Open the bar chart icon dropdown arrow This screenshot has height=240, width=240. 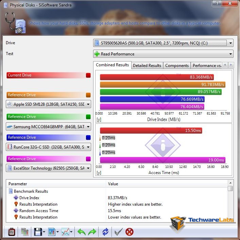point(57,232)
